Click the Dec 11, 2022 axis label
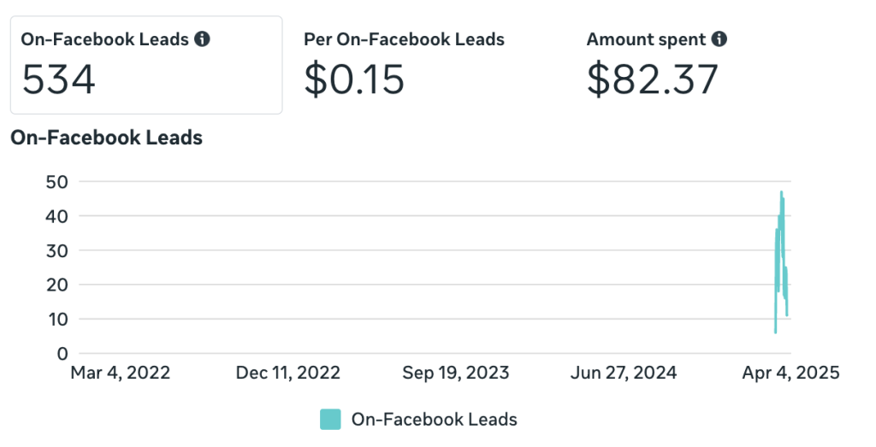 [x=288, y=373]
